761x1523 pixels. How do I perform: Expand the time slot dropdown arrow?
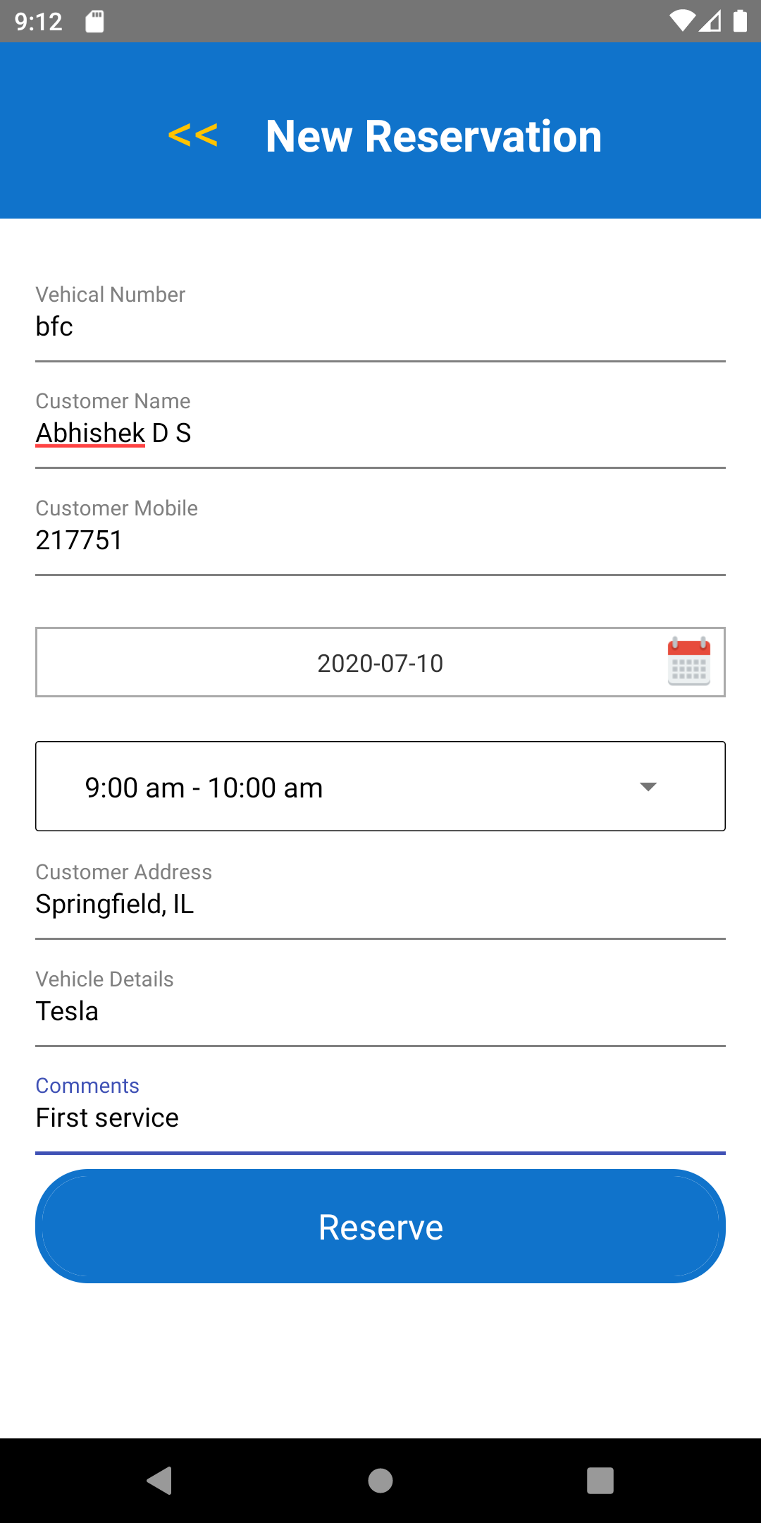pos(648,787)
